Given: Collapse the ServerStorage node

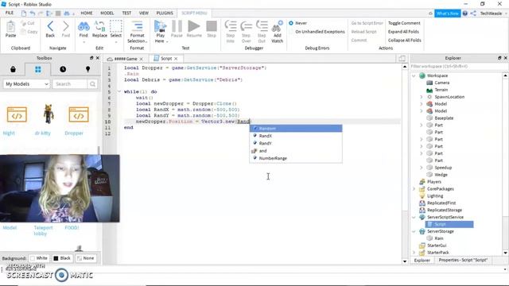Looking at the screenshot, I should pos(414,231).
